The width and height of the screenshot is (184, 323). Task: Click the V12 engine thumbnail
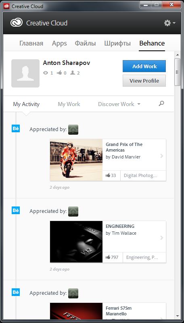click(76, 242)
